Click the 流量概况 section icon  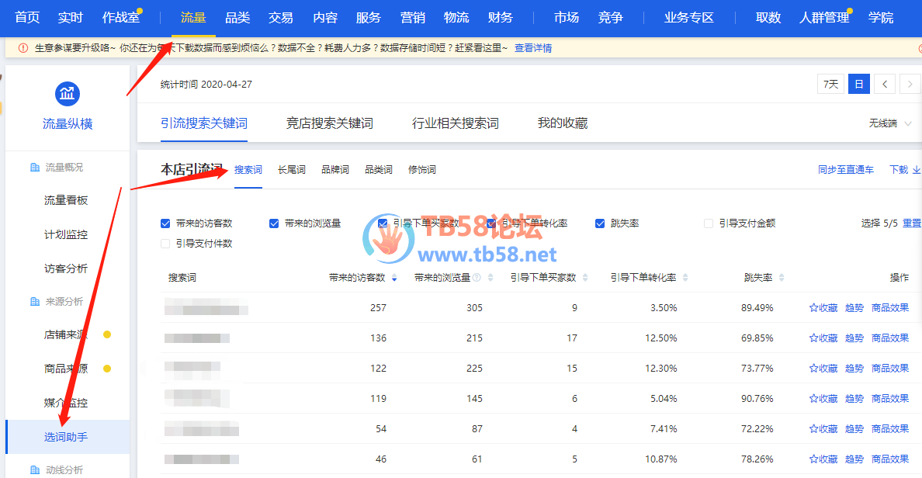[x=35, y=168]
